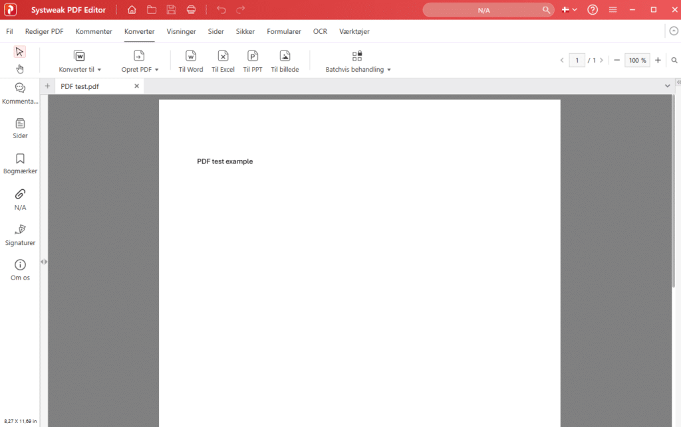Image resolution: width=681 pixels, height=427 pixels.
Task: Print the document via printer icon
Action: (191, 9)
